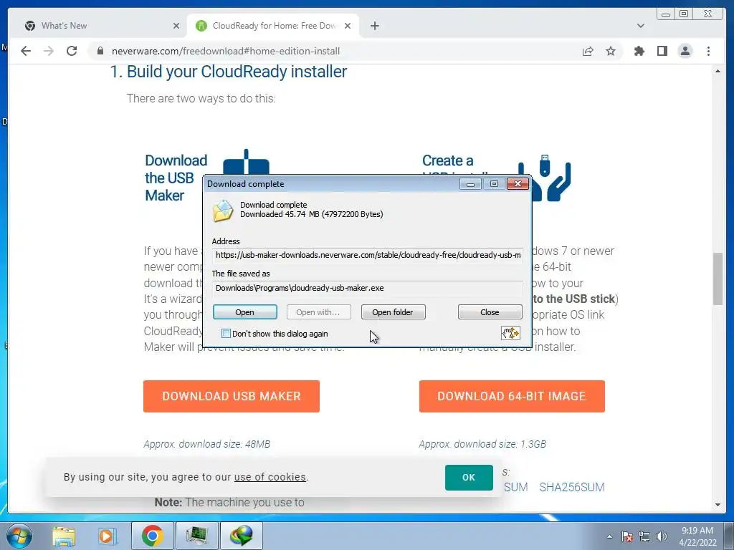The height and width of the screenshot is (550, 734).
Task: Click Chrome icon in taskbar
Action: pos(153,536)
